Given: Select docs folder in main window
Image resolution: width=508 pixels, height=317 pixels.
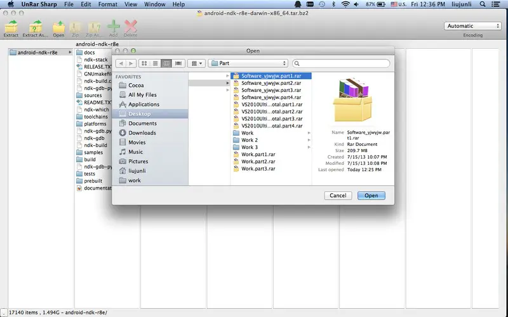Looking at the screenshot, I should click(90, 53).
